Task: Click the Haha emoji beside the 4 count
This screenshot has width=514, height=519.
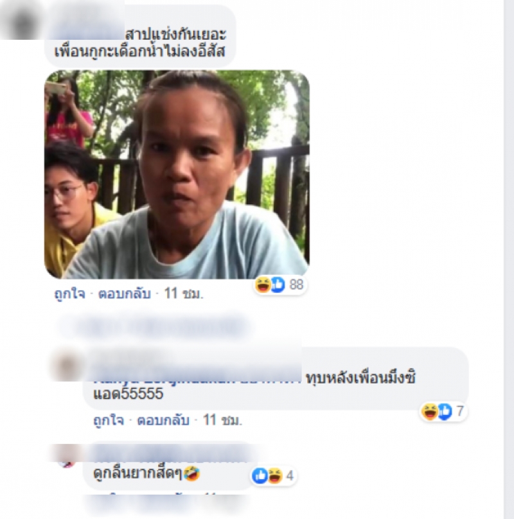Action: pyautogui.click(x=274, y=475)
